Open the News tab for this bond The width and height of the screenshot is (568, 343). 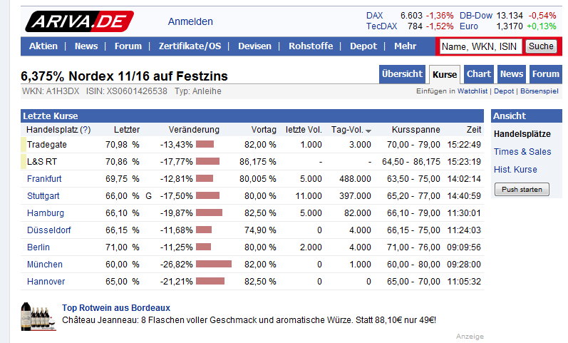[511, 74]
